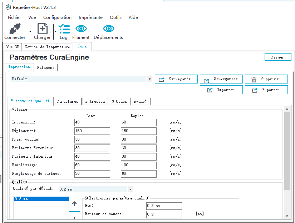Click the Fermer button

[278, 57]
